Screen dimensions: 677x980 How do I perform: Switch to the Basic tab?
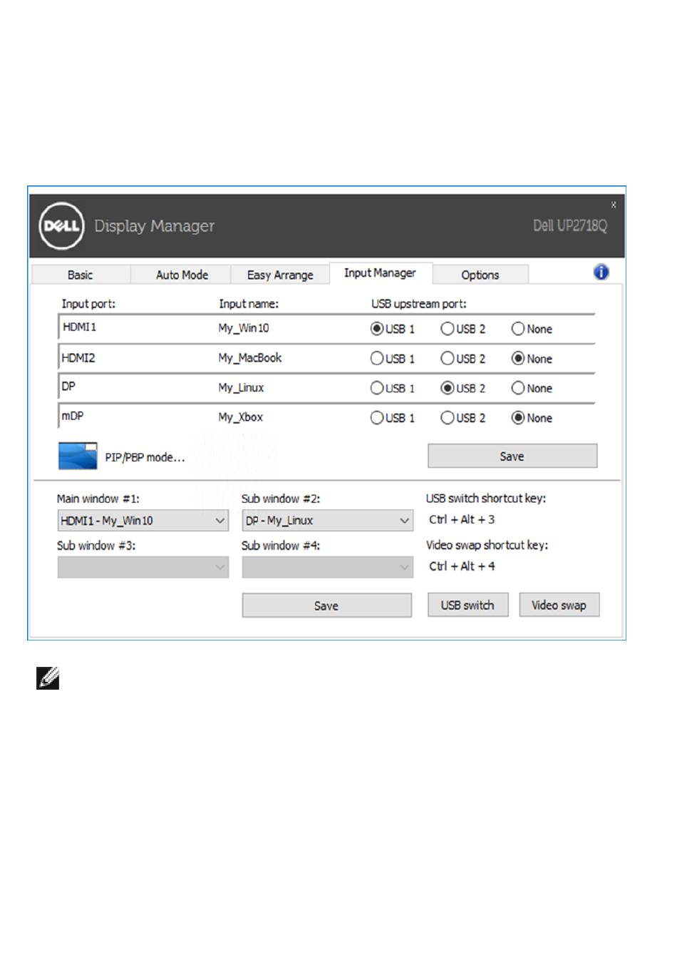click(81, 275)
